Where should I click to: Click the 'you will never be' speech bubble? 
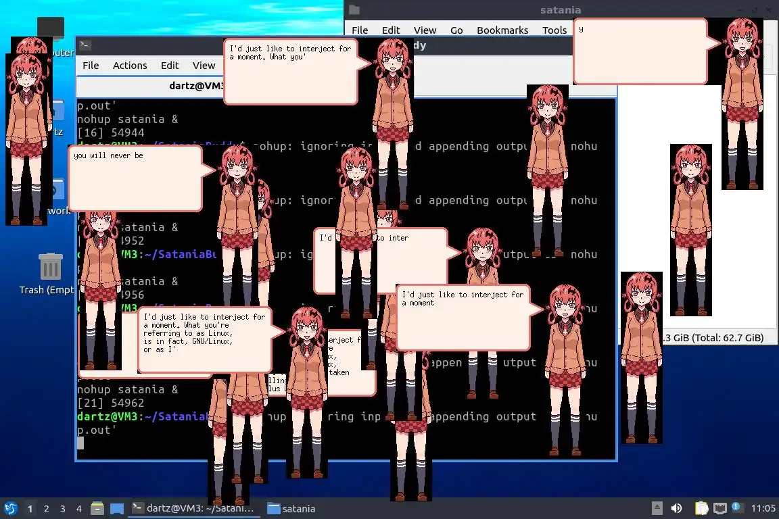click(135, 178)
